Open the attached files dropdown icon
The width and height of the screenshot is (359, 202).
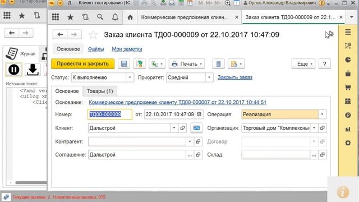(x=236, y=63)
